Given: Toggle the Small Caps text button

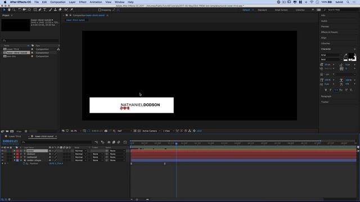Looking at the screenshot, I should tap(341, 90).
